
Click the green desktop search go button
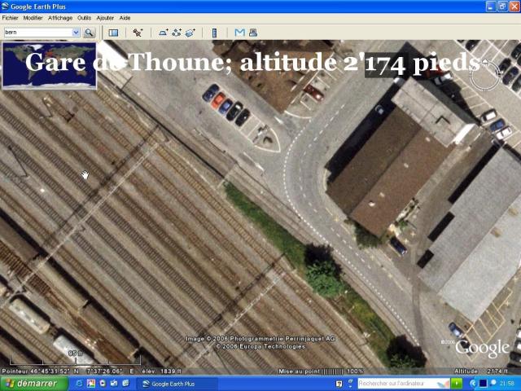(457, 384)
